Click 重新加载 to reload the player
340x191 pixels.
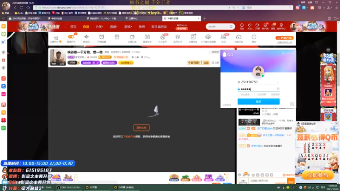(x=142, y=128)
